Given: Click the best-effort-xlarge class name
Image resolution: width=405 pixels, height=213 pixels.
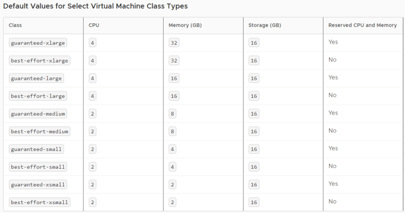Looking at the screenshot, I should (x=39, y=60).
